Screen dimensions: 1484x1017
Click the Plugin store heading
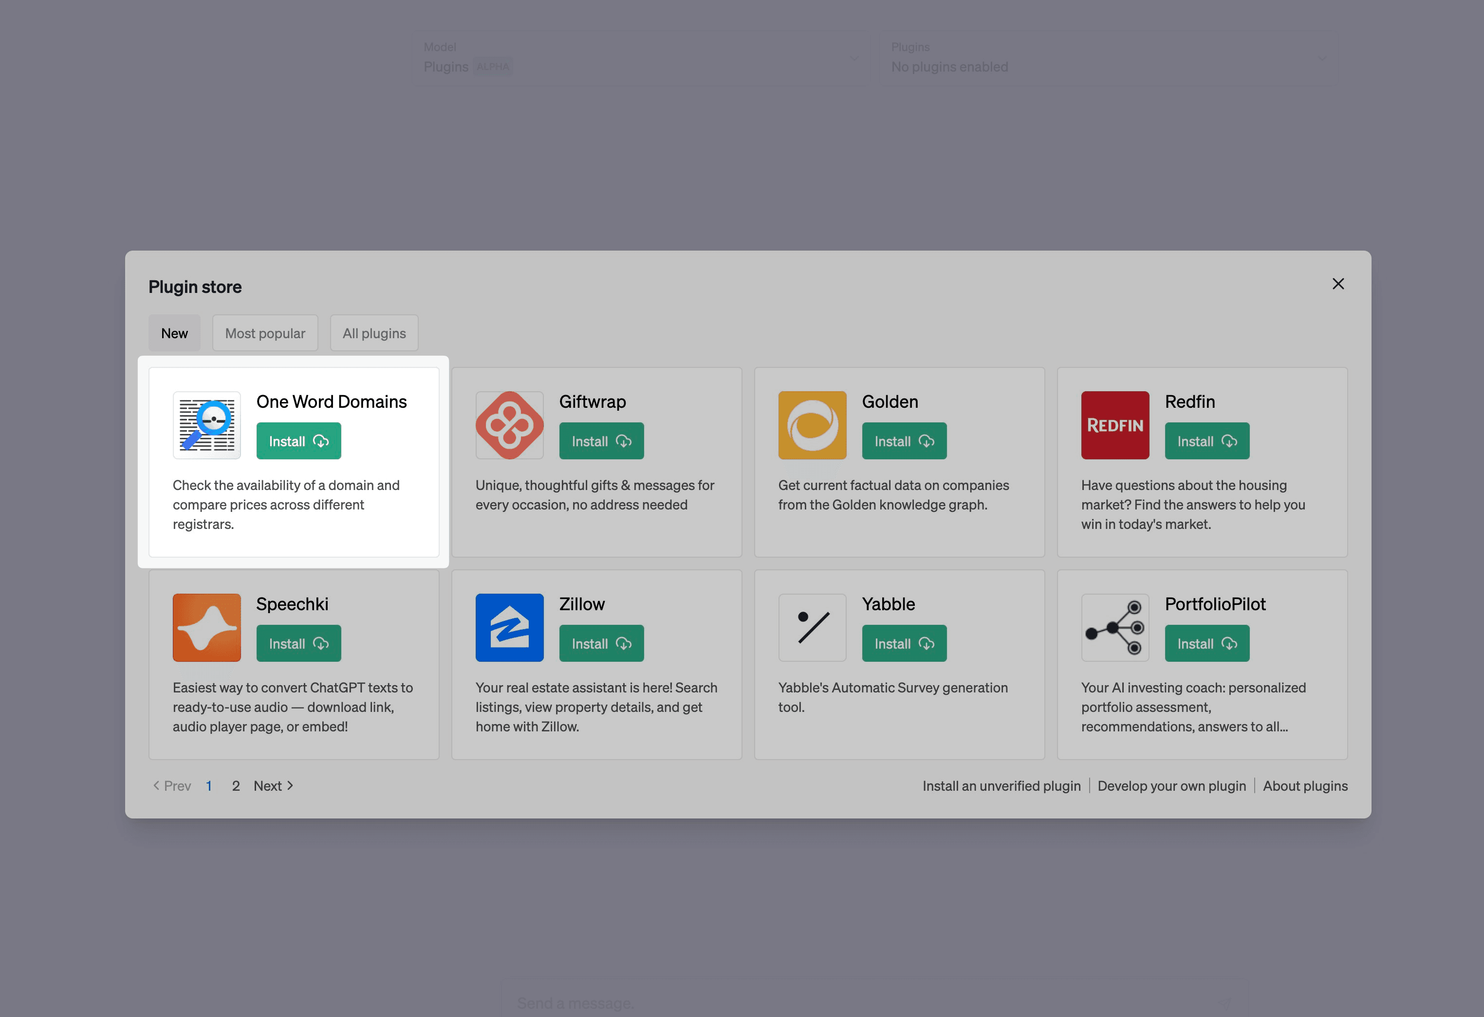point(195,287)
